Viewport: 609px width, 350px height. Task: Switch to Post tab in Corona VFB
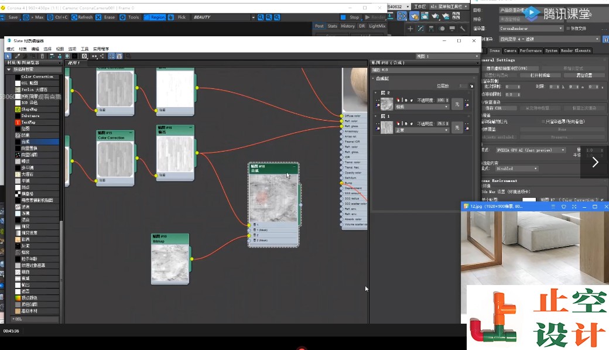pos(319,26)
